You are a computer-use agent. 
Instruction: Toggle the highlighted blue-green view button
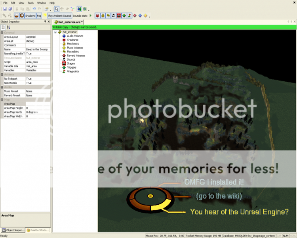pyautogui.click(x=79, y=9)
